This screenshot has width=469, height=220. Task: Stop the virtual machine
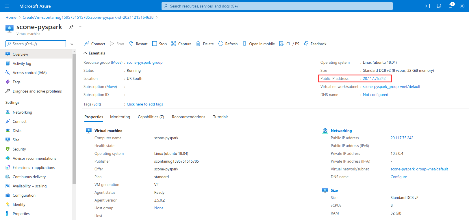[160, 44]
